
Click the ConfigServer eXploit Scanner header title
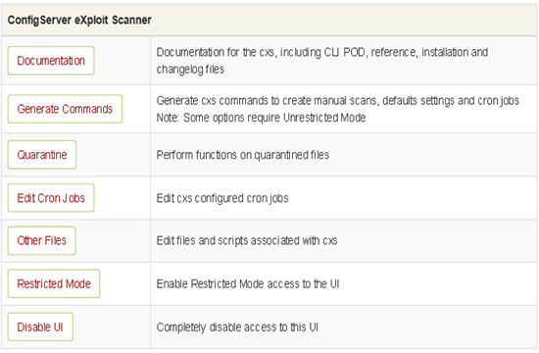[x=79, y=20]
